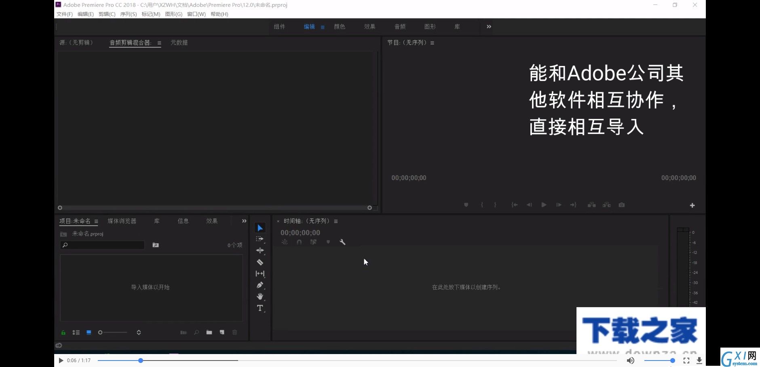Switch to 图形 workspace
The image size is (760, 367).
point(430,27)
